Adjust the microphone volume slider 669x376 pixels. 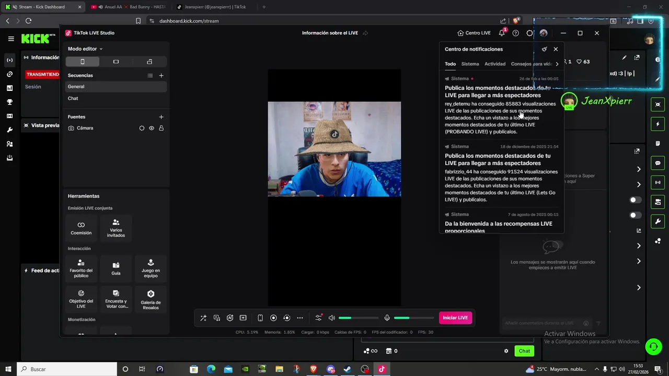[414, 318]
